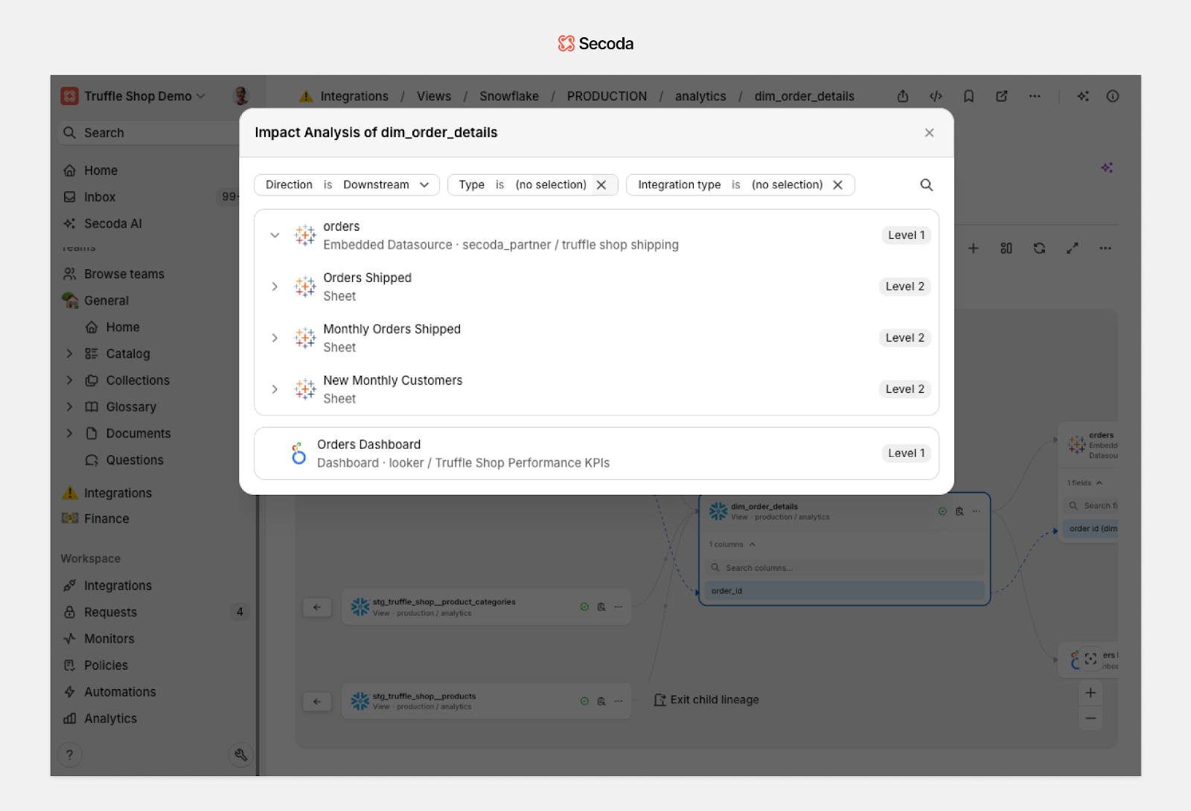Click the help question mark icon
This screenshot has height=811, width=1191.
tap(69, 754)
